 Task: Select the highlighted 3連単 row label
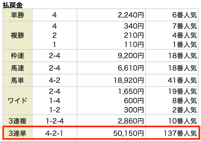click(x=18, y=133)
